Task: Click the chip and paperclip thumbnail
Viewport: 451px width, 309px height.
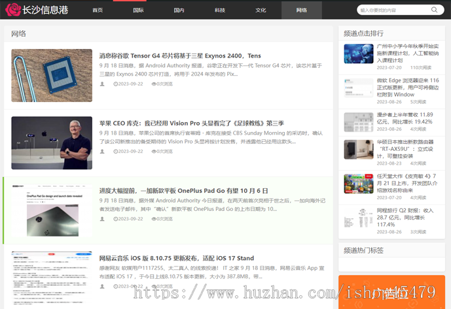Action: click(x=52, y=76)
